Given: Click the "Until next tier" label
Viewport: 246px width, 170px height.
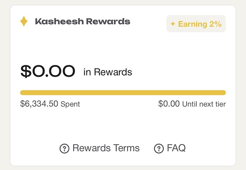Looking at the screenshot, I should [x=204, y=104].
